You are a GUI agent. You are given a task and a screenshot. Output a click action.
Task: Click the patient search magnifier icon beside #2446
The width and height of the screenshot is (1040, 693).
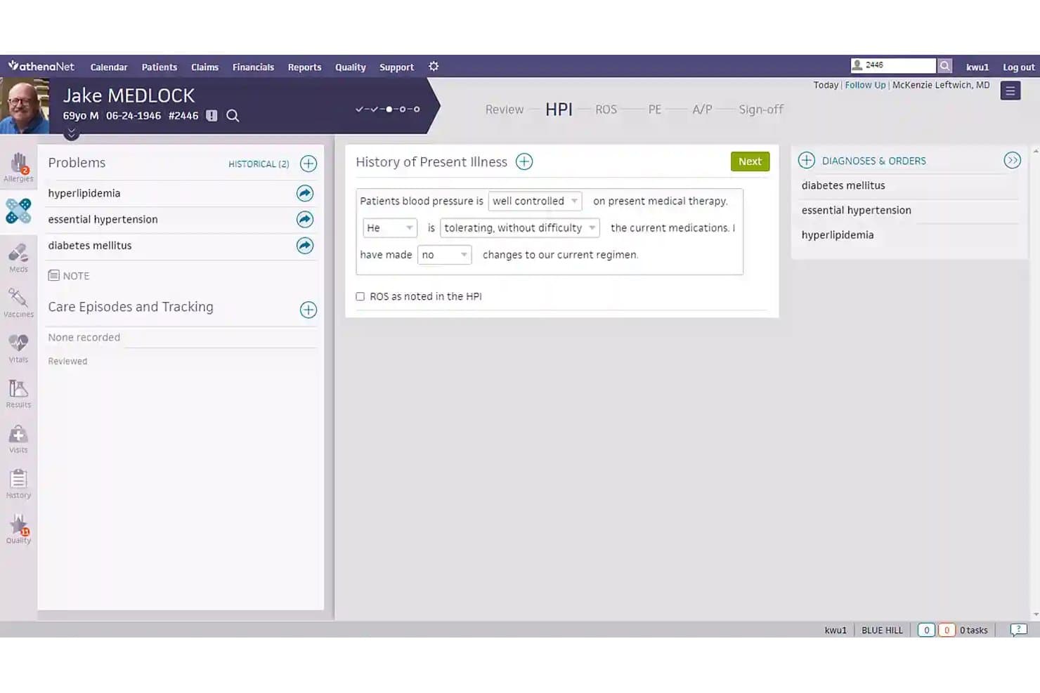233,116
